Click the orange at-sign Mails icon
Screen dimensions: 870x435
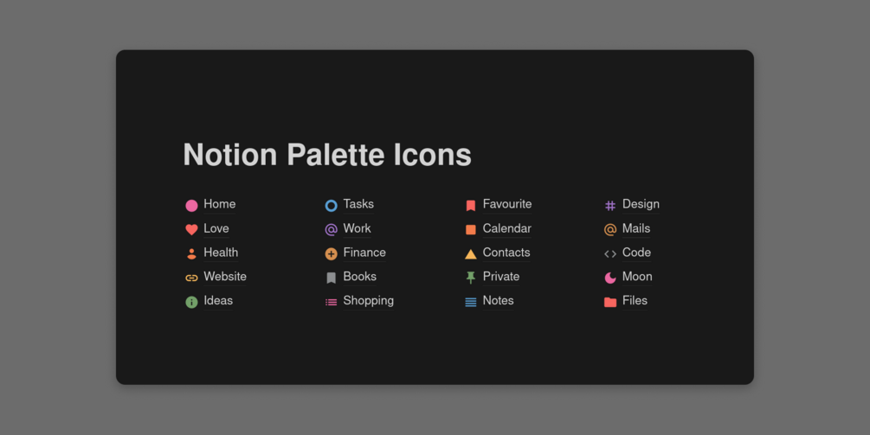[x=610, y=229]
